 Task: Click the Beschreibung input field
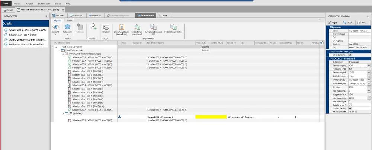point(359,34)
